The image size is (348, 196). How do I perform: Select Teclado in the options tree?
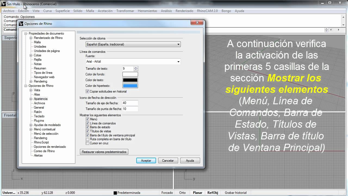click(x=39, y=116)
